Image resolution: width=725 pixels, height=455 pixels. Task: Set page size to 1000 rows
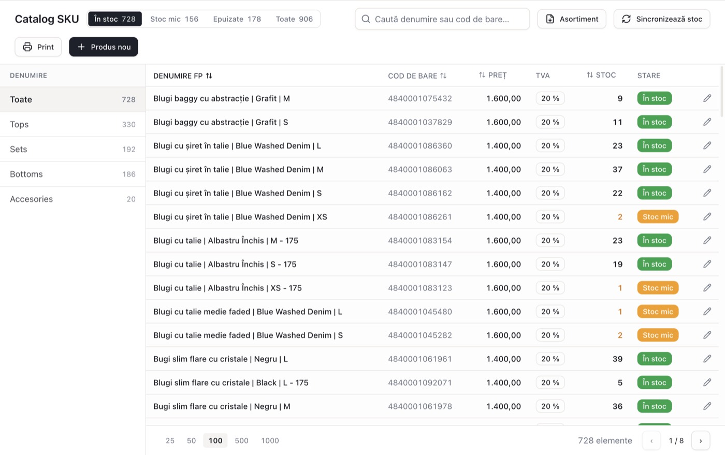270,441
